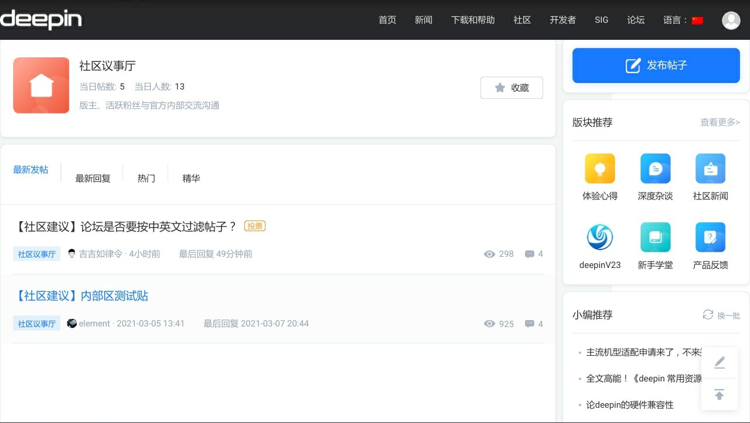Screen dimensions: 750x423
Task: Select the 最新发帖 tab
Action: [31, 170]
